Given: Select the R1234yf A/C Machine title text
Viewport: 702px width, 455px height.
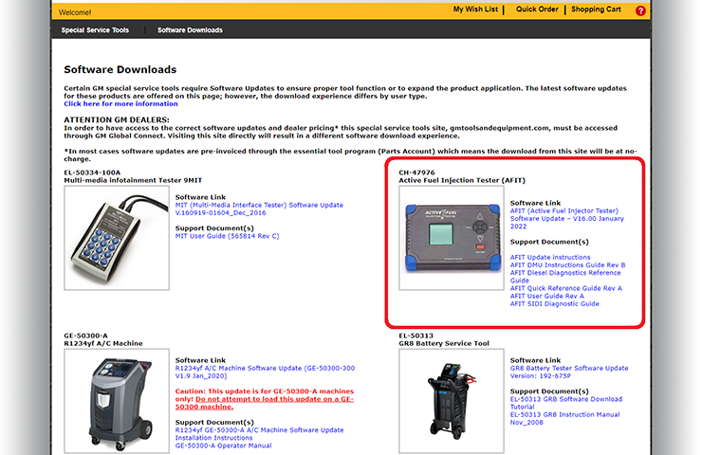Looking at the screenshot, I should coord(103,343).
